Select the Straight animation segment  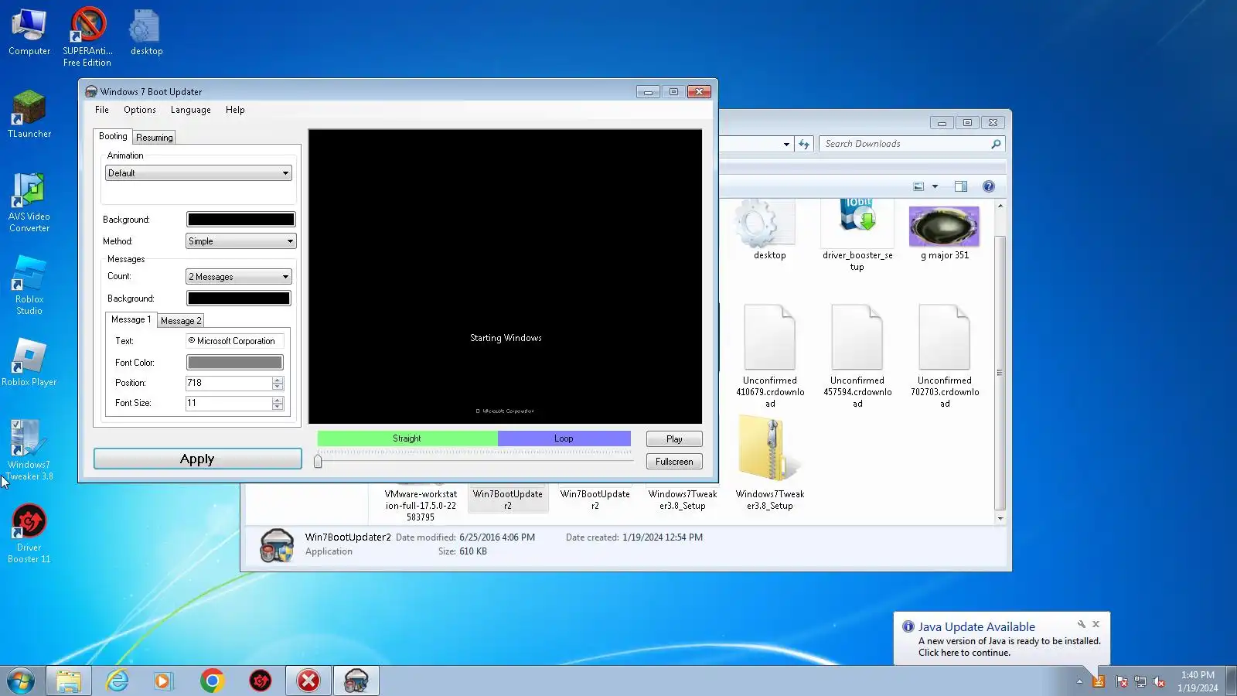[x=407, y=438]
